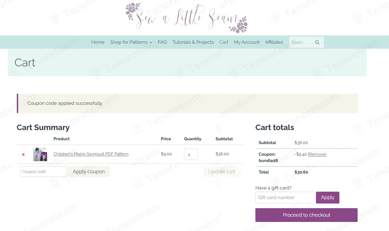The width and height of the screenshot is (389, 231).
Task: Go to Home menu item
Action: click(x=98, y=42)
